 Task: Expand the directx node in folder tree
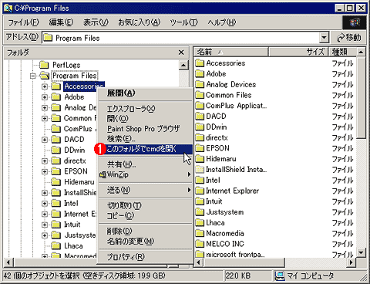(x=45, y=161)
